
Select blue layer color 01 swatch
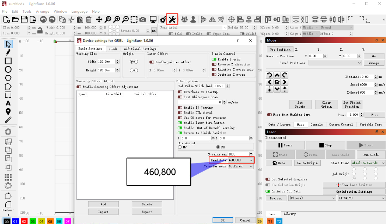click(15, 221)
